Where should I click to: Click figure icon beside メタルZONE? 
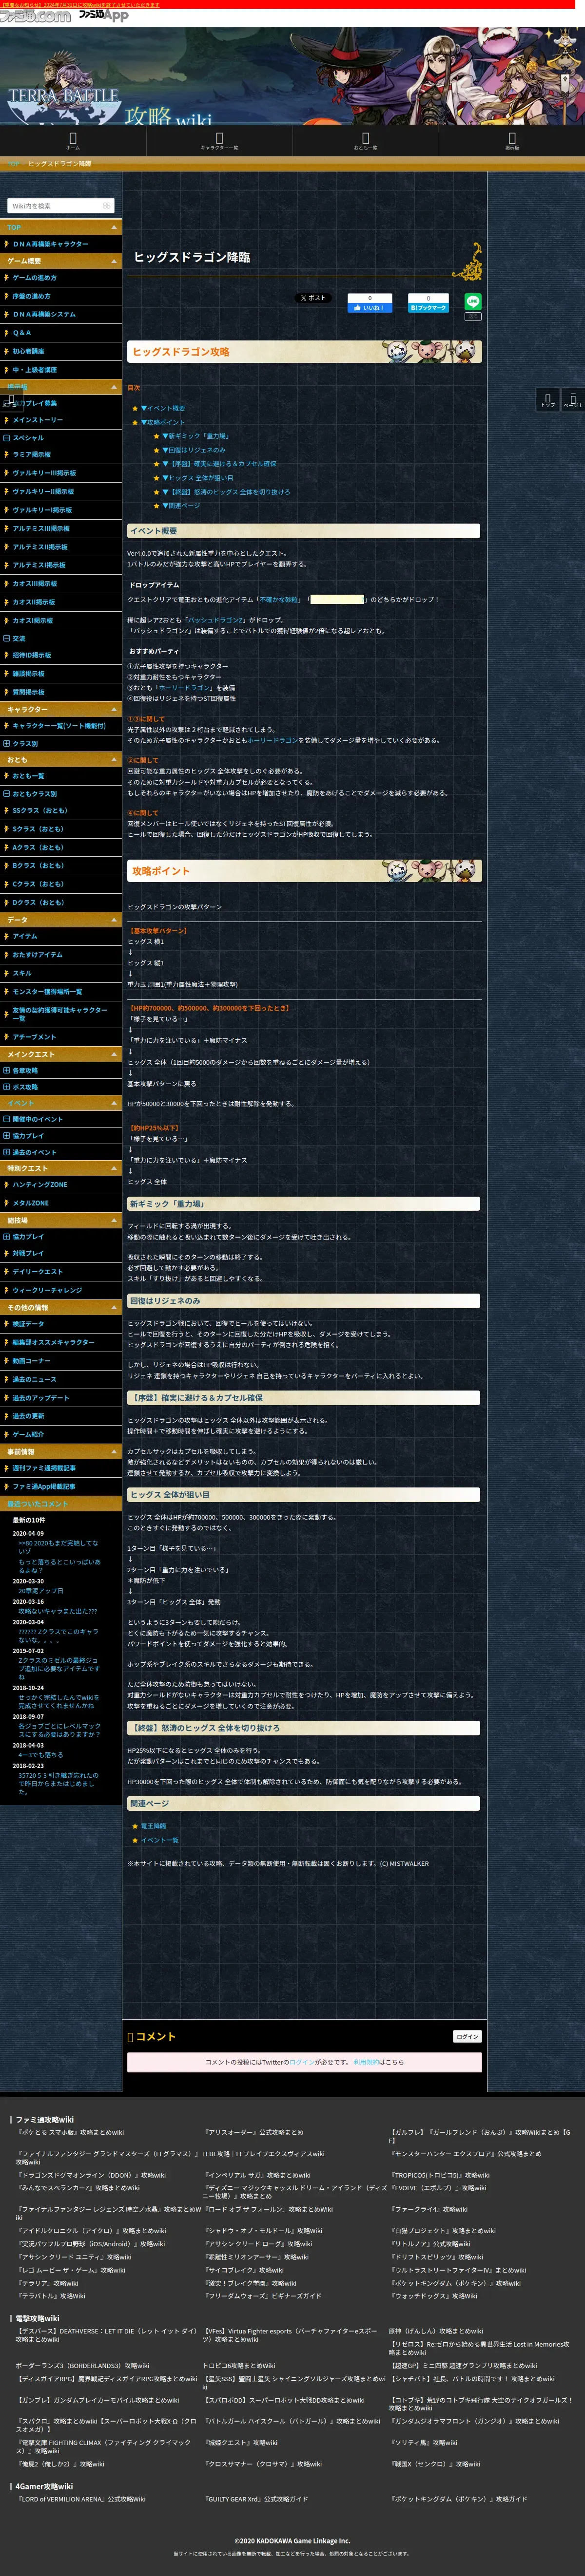point(6,1203)
